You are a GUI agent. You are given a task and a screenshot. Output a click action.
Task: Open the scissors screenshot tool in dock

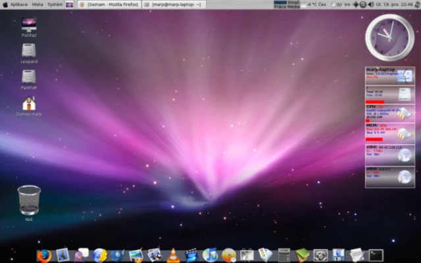tap(247, 255)
